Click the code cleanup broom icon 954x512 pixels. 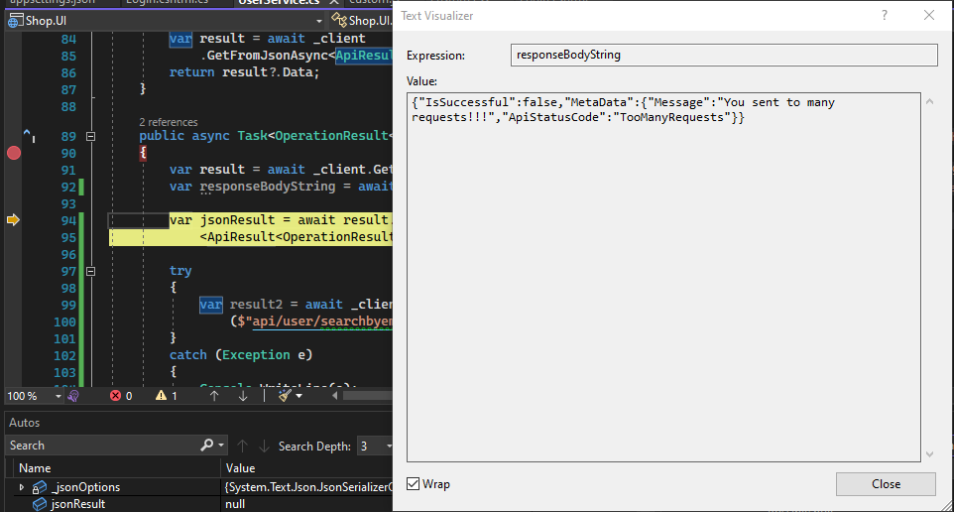[285, 396]
